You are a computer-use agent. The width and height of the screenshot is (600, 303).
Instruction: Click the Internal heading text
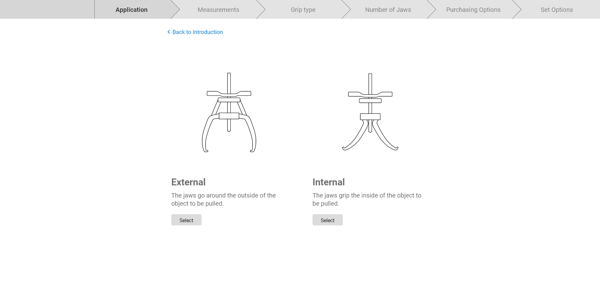328,182
